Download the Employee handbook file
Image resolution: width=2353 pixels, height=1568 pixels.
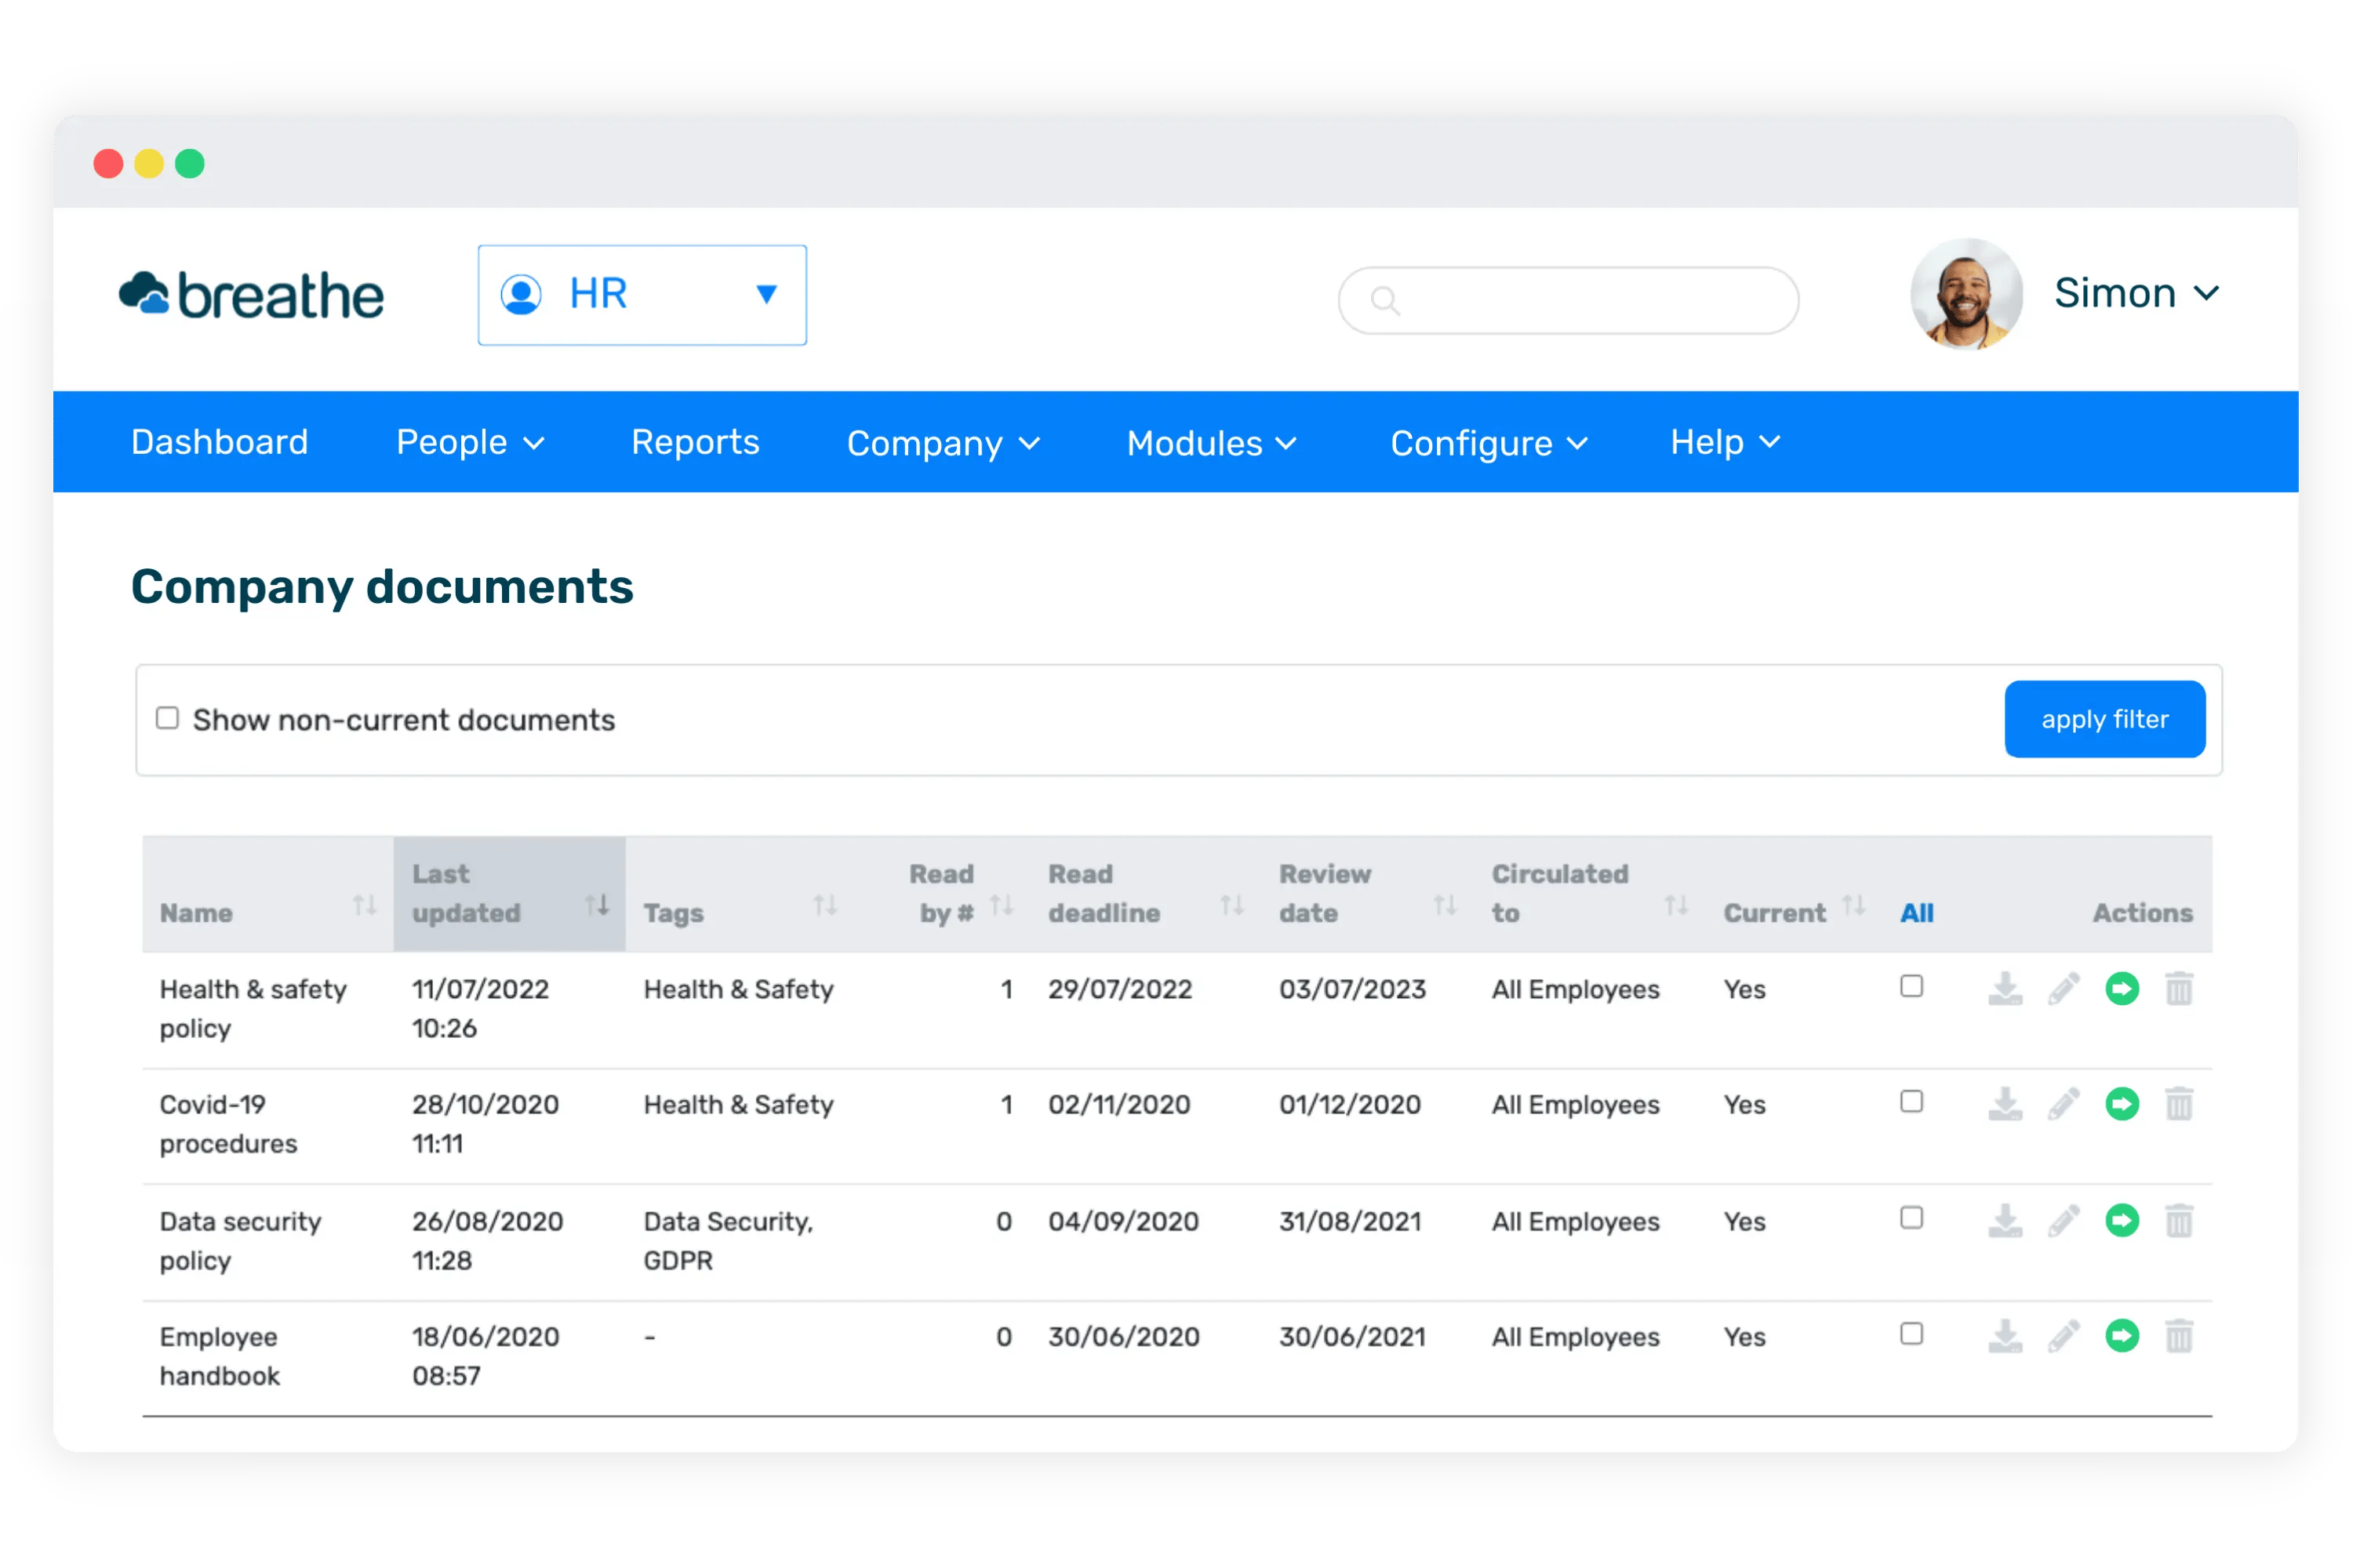(x=2005, y=1336)
